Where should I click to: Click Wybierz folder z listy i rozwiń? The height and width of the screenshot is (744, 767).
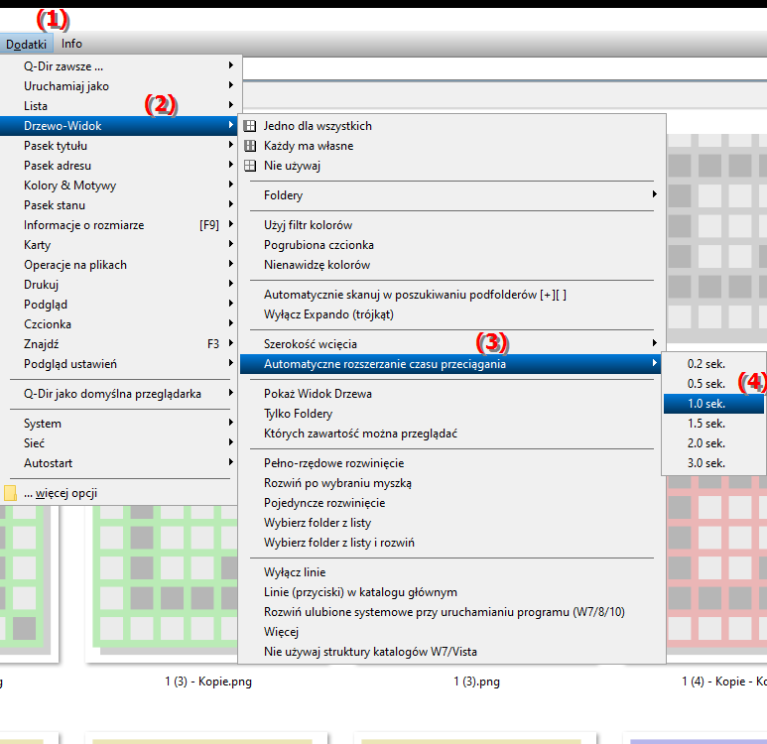(451, 543)
